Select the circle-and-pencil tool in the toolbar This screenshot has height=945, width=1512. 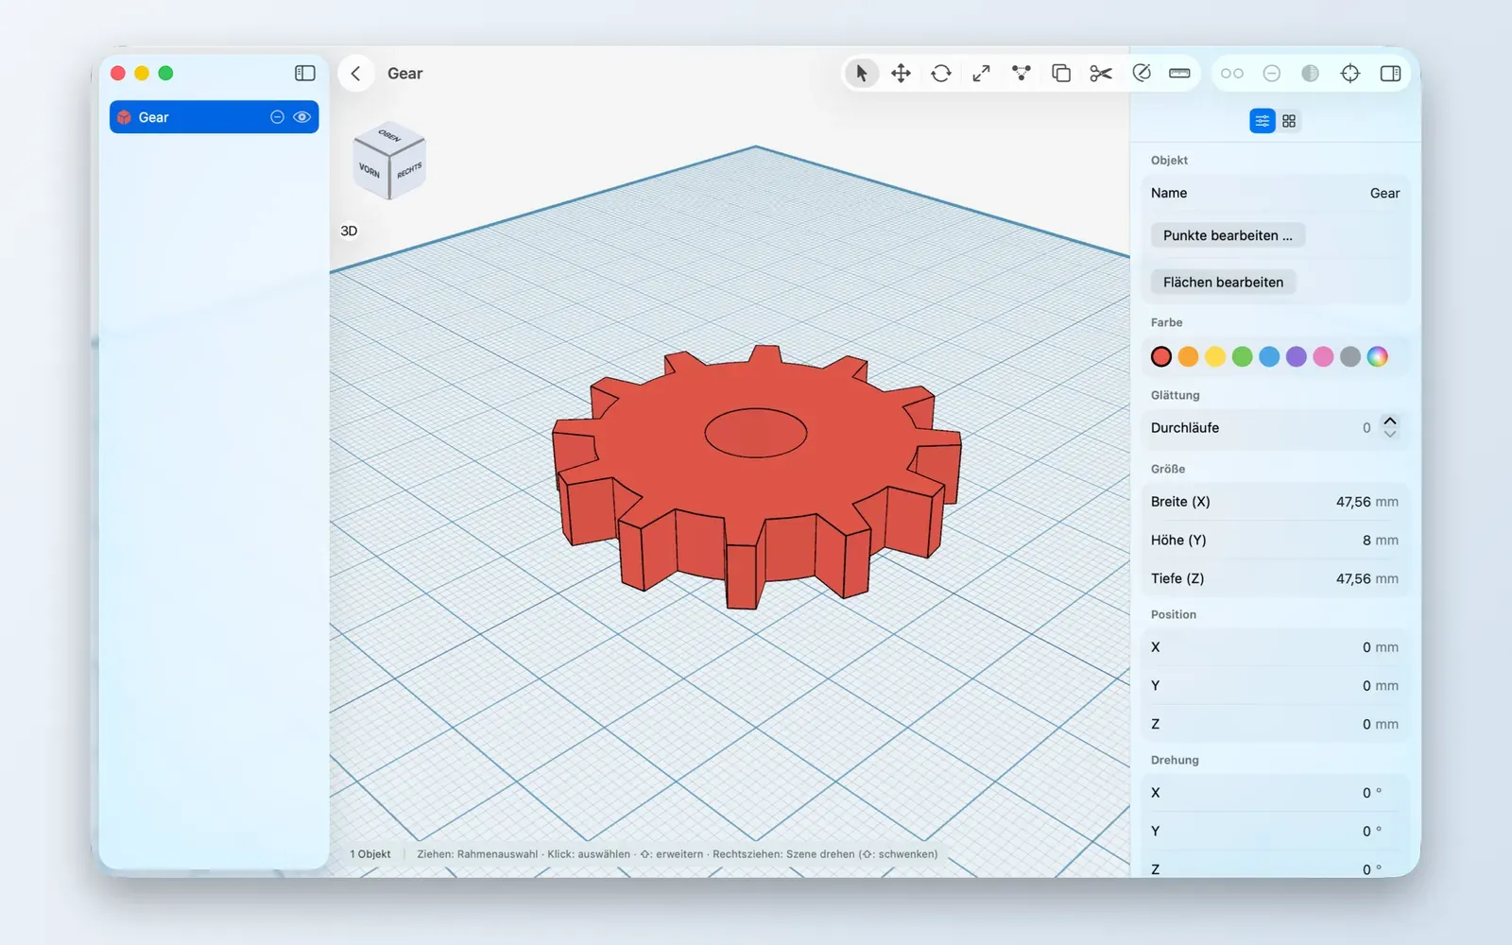[1142, 73]
